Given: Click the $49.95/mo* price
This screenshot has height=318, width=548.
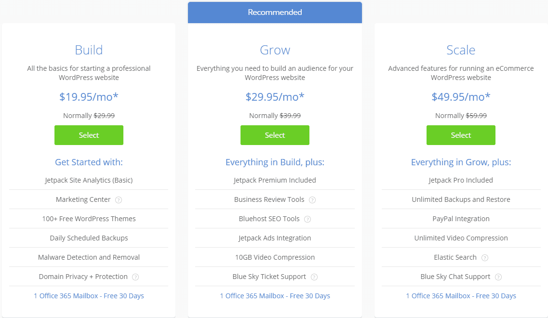Looking at the screenshot, I should [x=461, y=97].
